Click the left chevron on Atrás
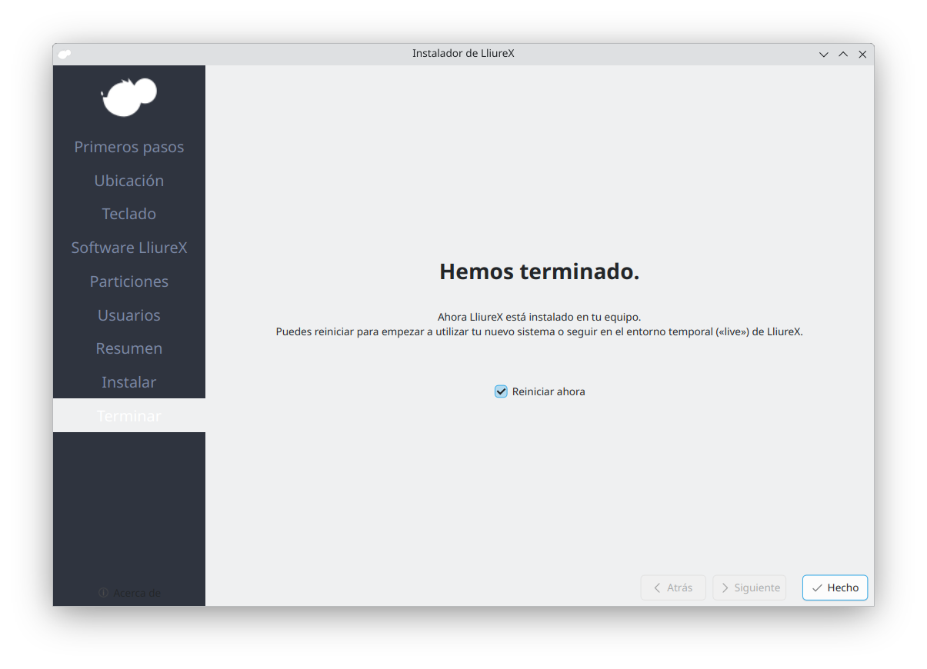 pos(657,588)
